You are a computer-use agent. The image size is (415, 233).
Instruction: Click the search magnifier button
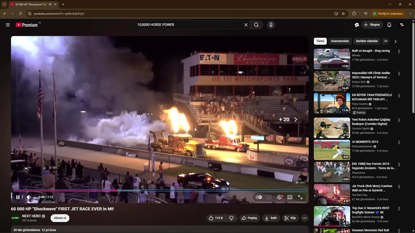pos(256,25)
